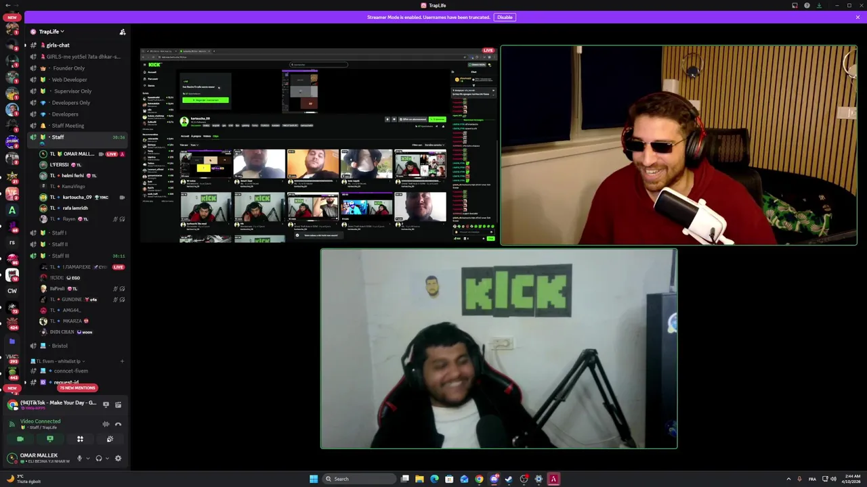Open microphone input options arrow

point(87,459)
